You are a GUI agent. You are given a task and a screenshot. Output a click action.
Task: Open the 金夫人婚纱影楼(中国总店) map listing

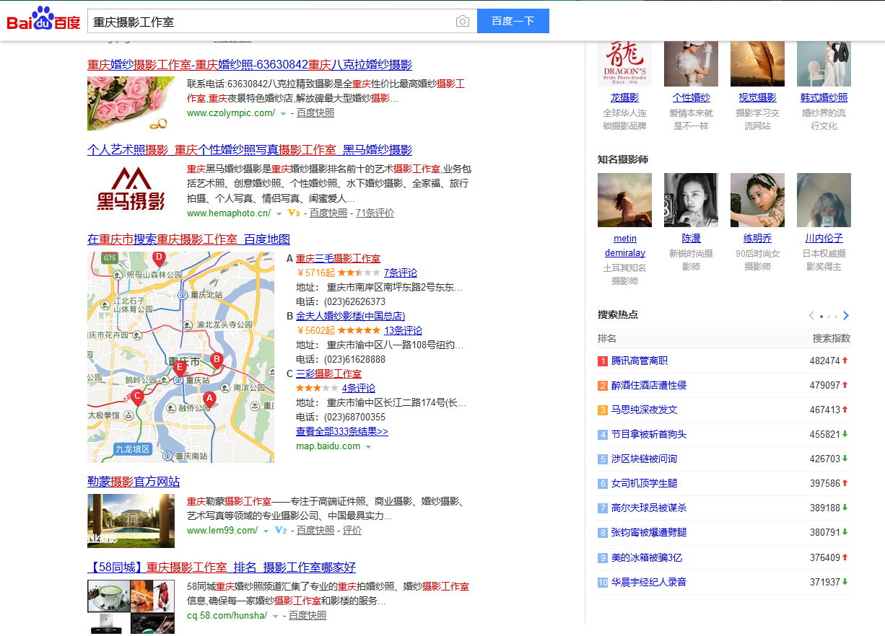[350, 316]
